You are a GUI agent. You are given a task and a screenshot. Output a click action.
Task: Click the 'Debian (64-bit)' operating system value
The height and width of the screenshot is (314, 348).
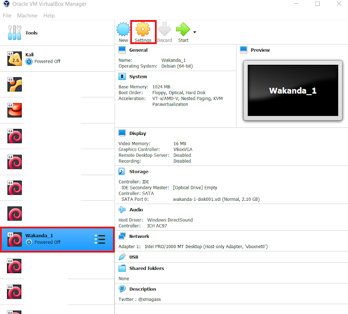coord(177,66)
